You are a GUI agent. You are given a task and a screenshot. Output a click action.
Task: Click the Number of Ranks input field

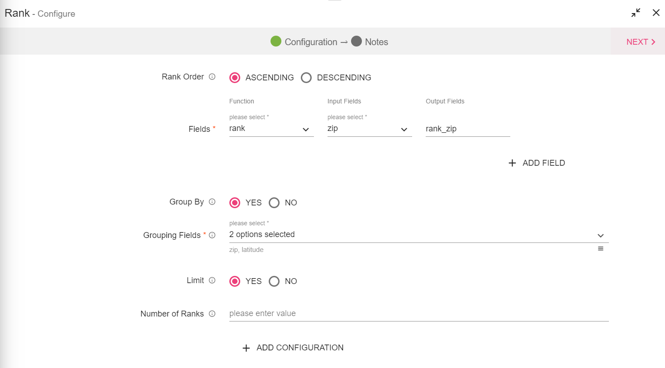tap(418, 313)
